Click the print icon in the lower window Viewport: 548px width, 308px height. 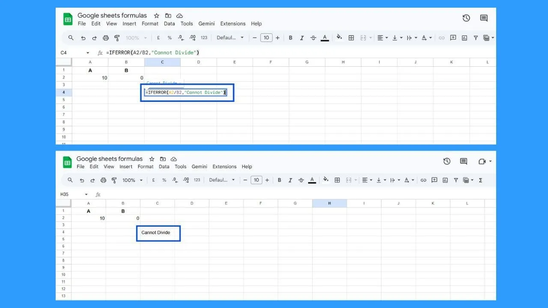103,180
